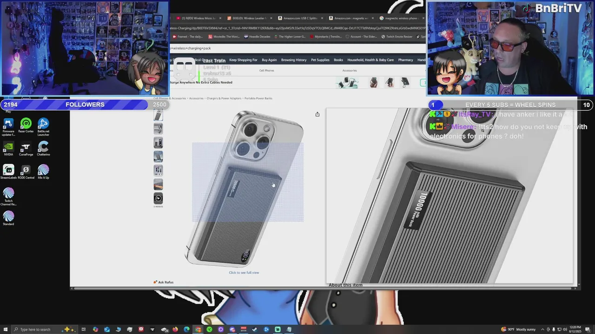The width and height of the screenshot is (595, 334).
Task: Click the browser address bar URL
Action: pos(297,28)
